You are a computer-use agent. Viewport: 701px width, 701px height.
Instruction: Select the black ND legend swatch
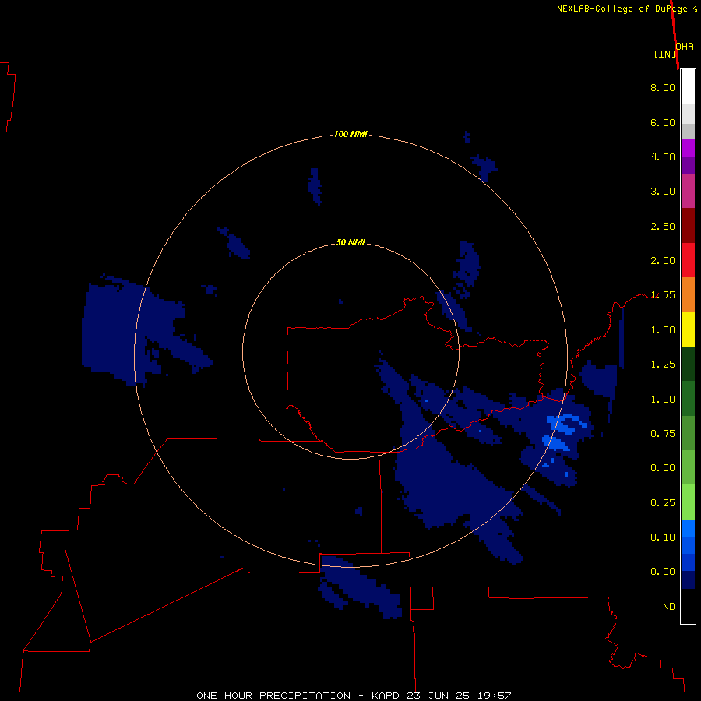pos(688,606)
